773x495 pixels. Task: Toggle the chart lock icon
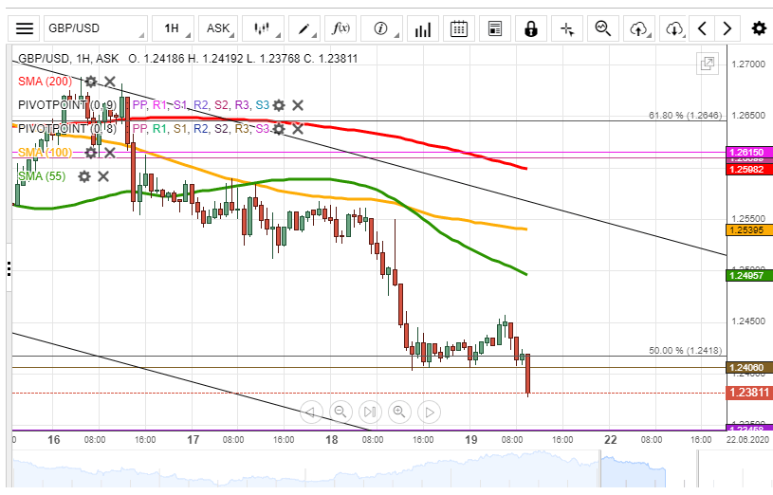(x=531, y=28)
